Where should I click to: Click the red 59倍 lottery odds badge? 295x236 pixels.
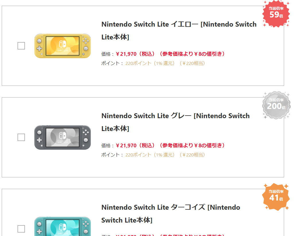pyautogui.click(x=276, y=13)
